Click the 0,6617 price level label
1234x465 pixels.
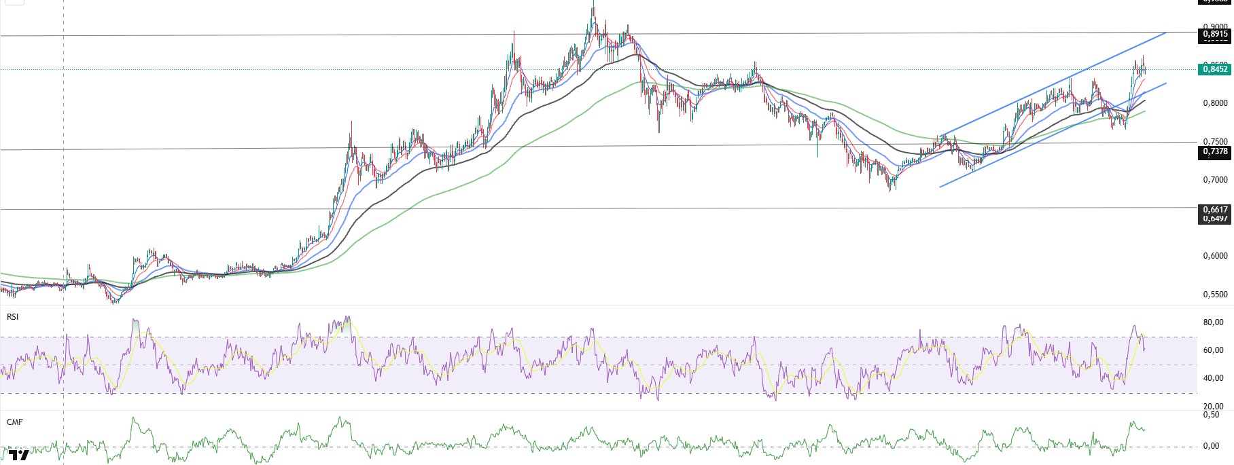point(1214,210)
